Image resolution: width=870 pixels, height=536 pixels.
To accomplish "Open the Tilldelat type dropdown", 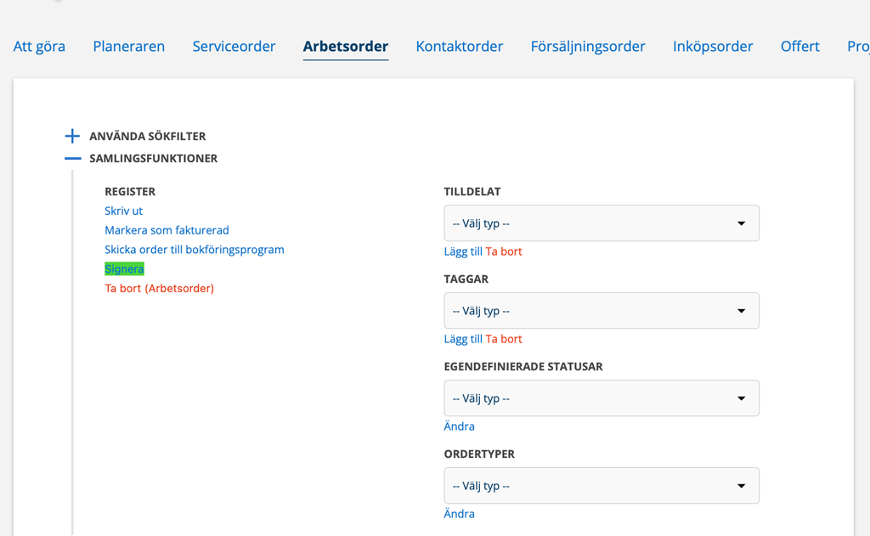I will point(601,223).
